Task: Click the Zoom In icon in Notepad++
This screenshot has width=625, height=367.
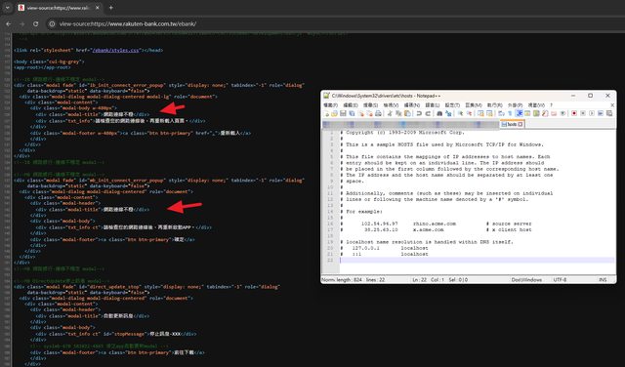Action: point(460,113)
